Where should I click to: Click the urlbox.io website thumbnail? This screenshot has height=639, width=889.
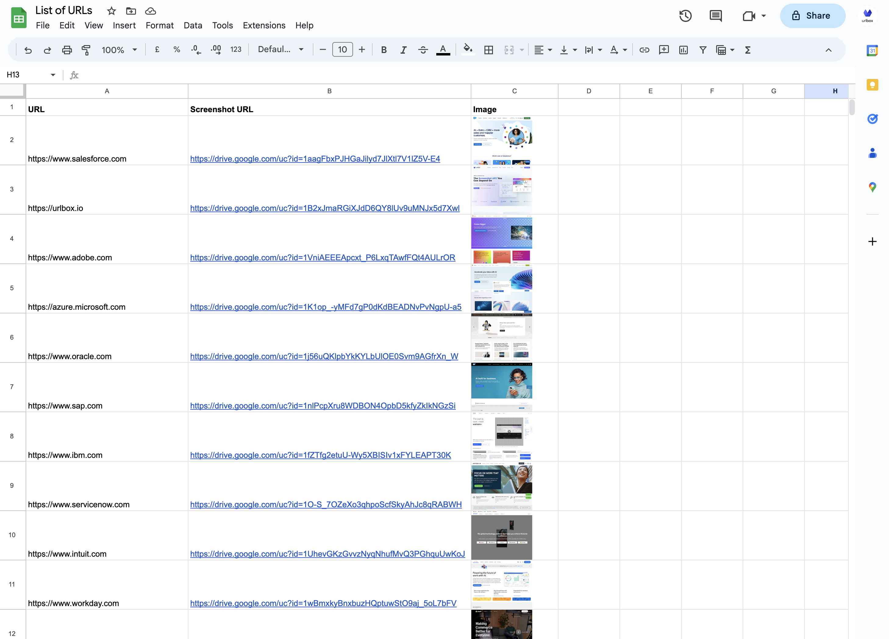click(x=502, y=188)
